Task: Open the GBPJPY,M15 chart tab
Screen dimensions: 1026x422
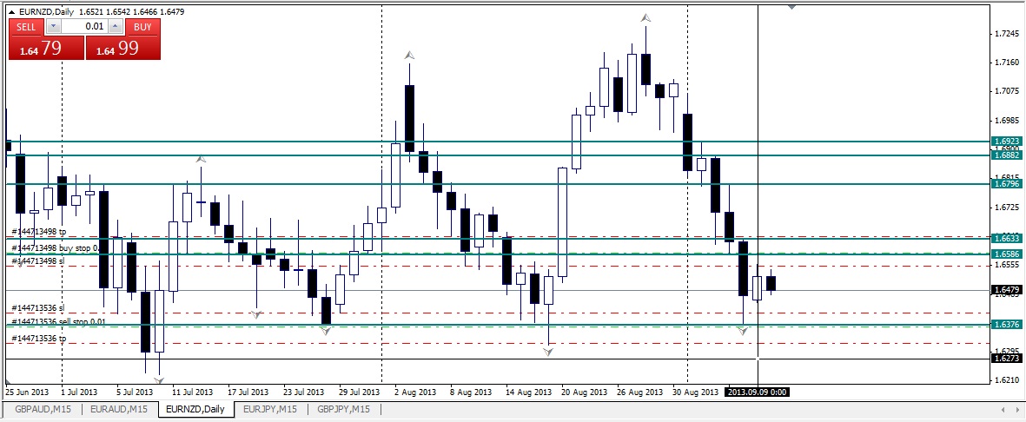Action: click(343, 410)
